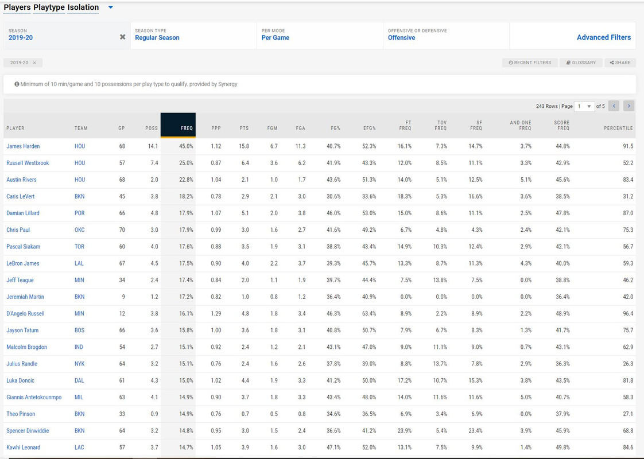
Task: Open D'Angelo Russell player link
Action: [x=25, y=314]
